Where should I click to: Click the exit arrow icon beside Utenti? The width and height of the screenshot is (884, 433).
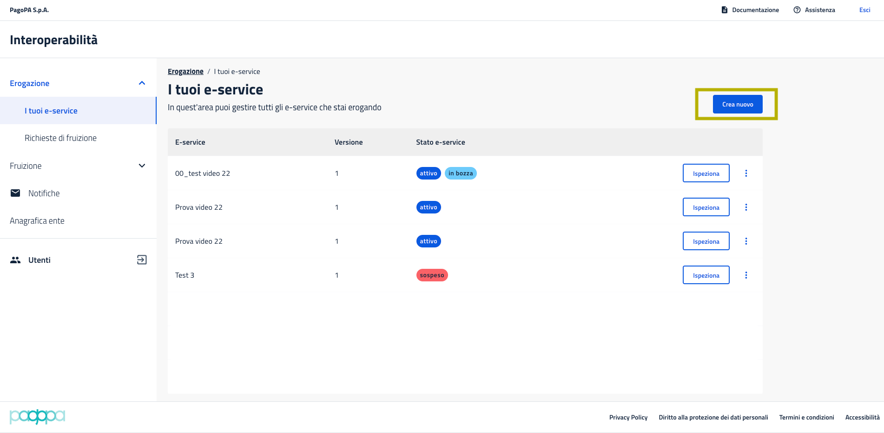tap(142, 260)
